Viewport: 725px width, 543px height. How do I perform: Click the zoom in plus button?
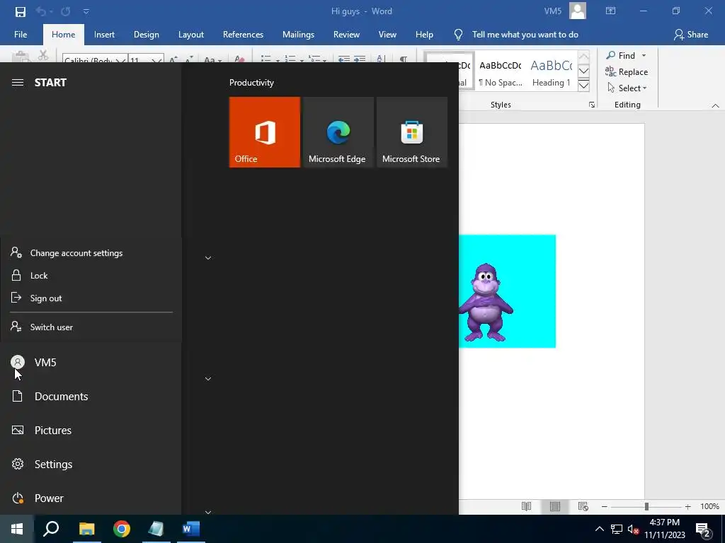688,506
